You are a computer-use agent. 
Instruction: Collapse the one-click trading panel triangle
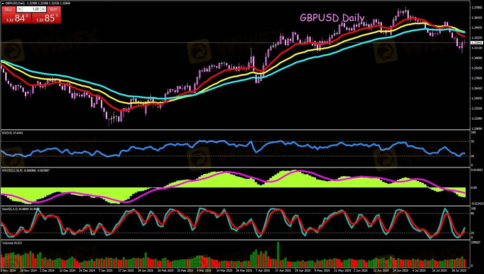coord(3,3)
